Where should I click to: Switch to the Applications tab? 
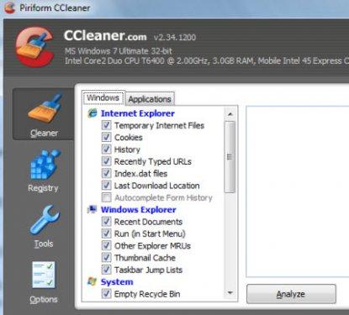(150, 99)
